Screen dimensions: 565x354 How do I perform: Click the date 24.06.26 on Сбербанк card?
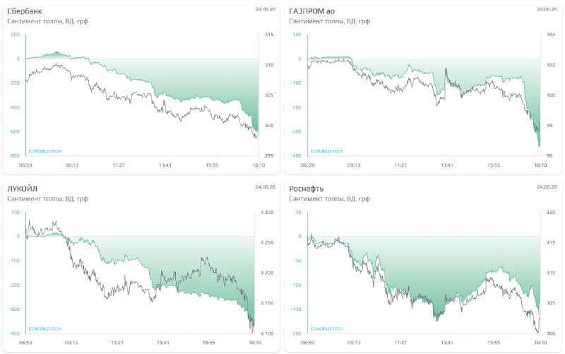[x=266, y=9]
